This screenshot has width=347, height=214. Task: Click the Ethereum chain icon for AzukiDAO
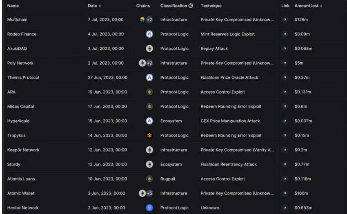[149, 49]
